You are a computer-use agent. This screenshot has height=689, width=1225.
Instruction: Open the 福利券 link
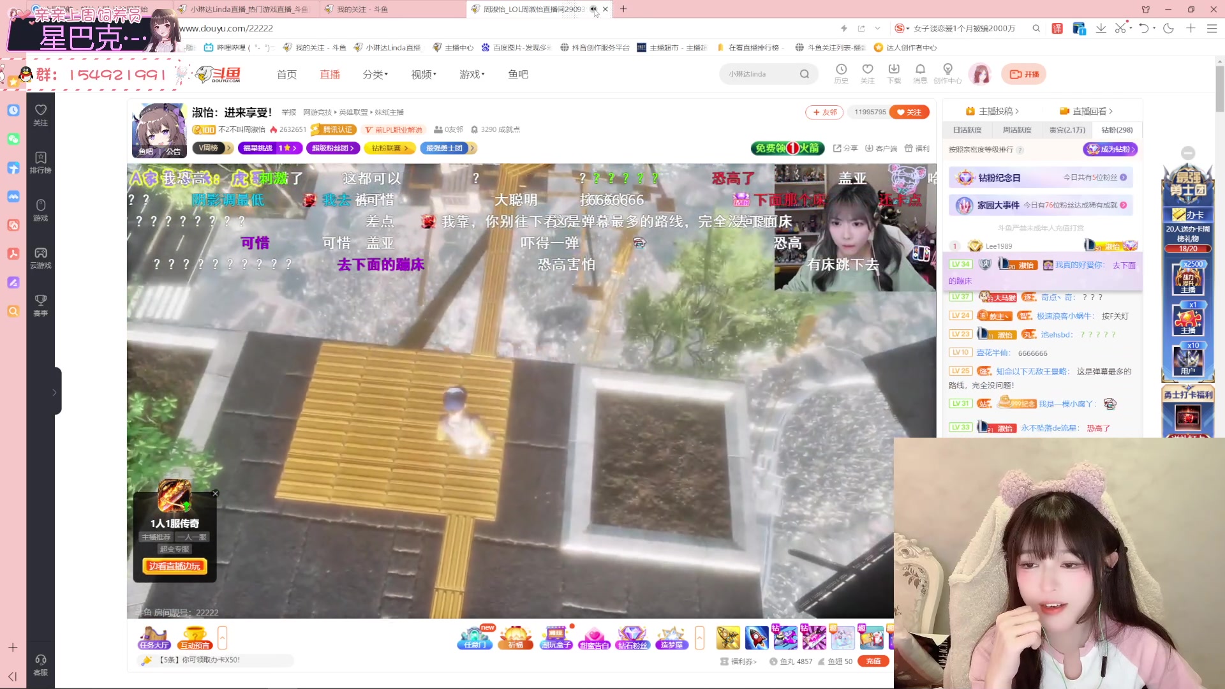click(738, 662)
